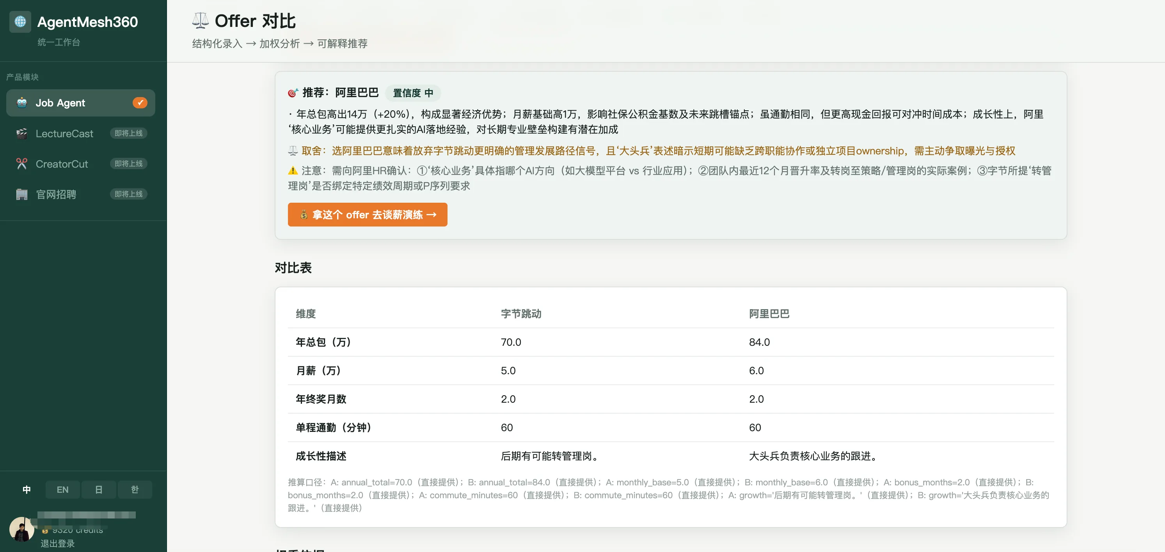Screen dimensions: 1165x552
Task: Click the 年终奖月数 row label
Action: (321, 399)
